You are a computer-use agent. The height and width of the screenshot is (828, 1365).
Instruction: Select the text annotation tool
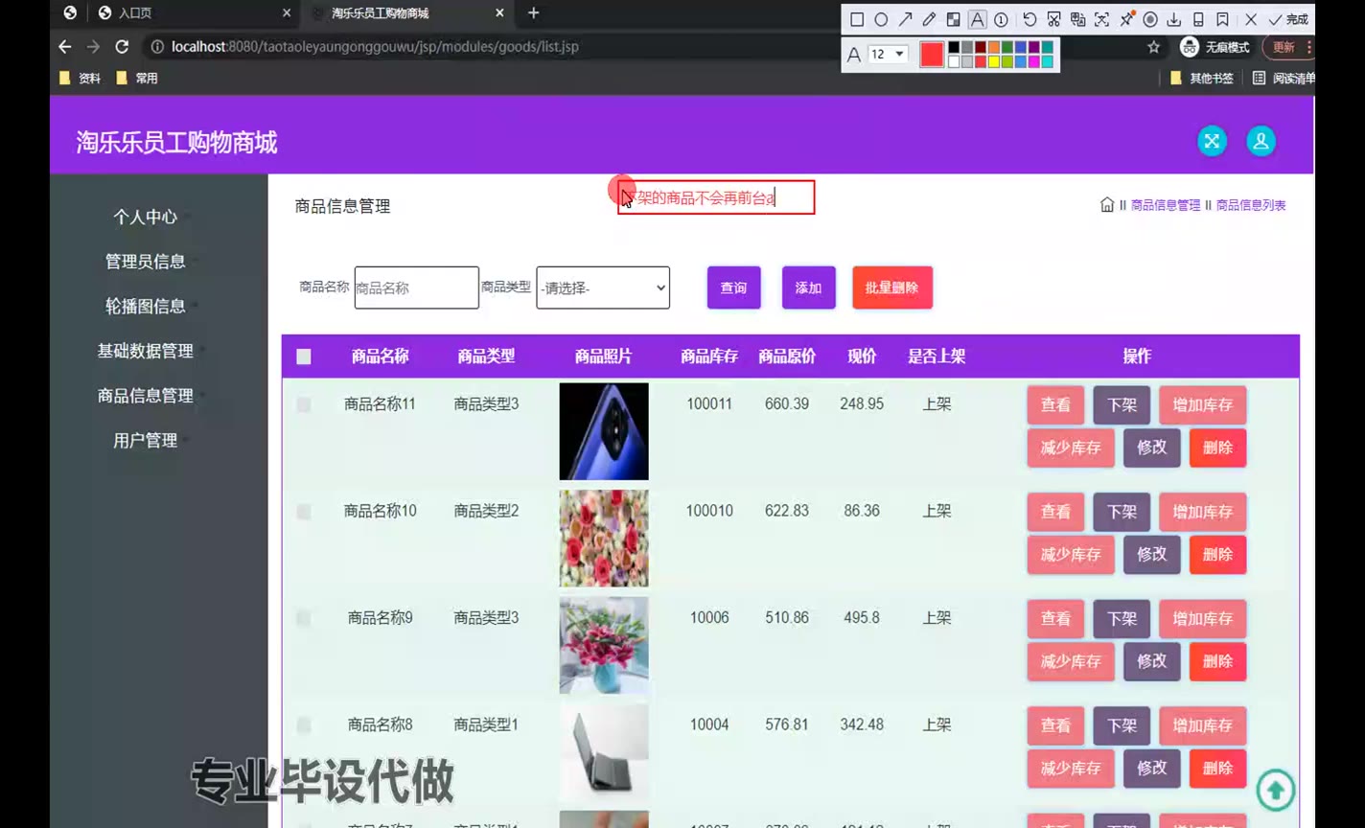pyautogui.click(x=977, y=19)
